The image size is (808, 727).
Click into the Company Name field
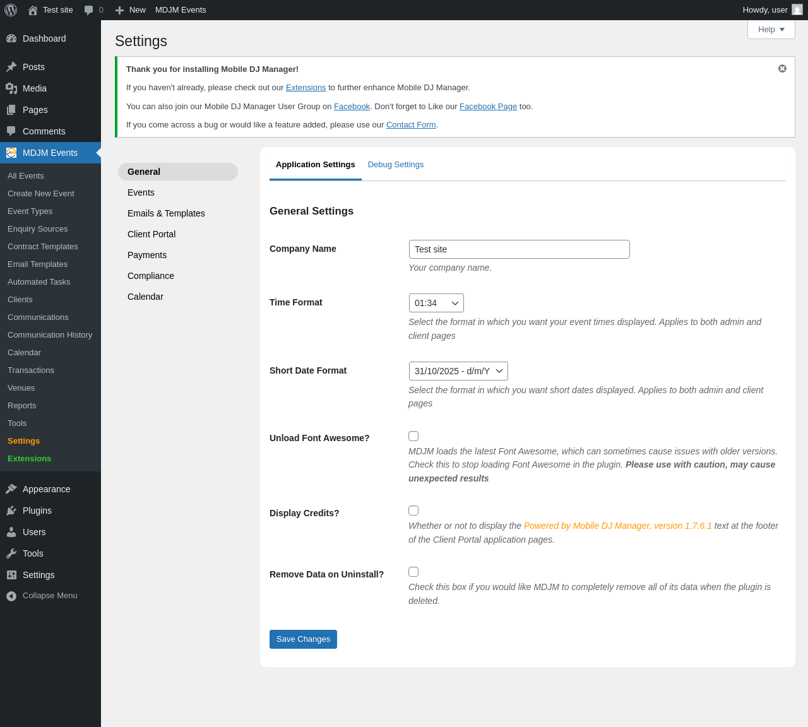(x=519, y=249)
